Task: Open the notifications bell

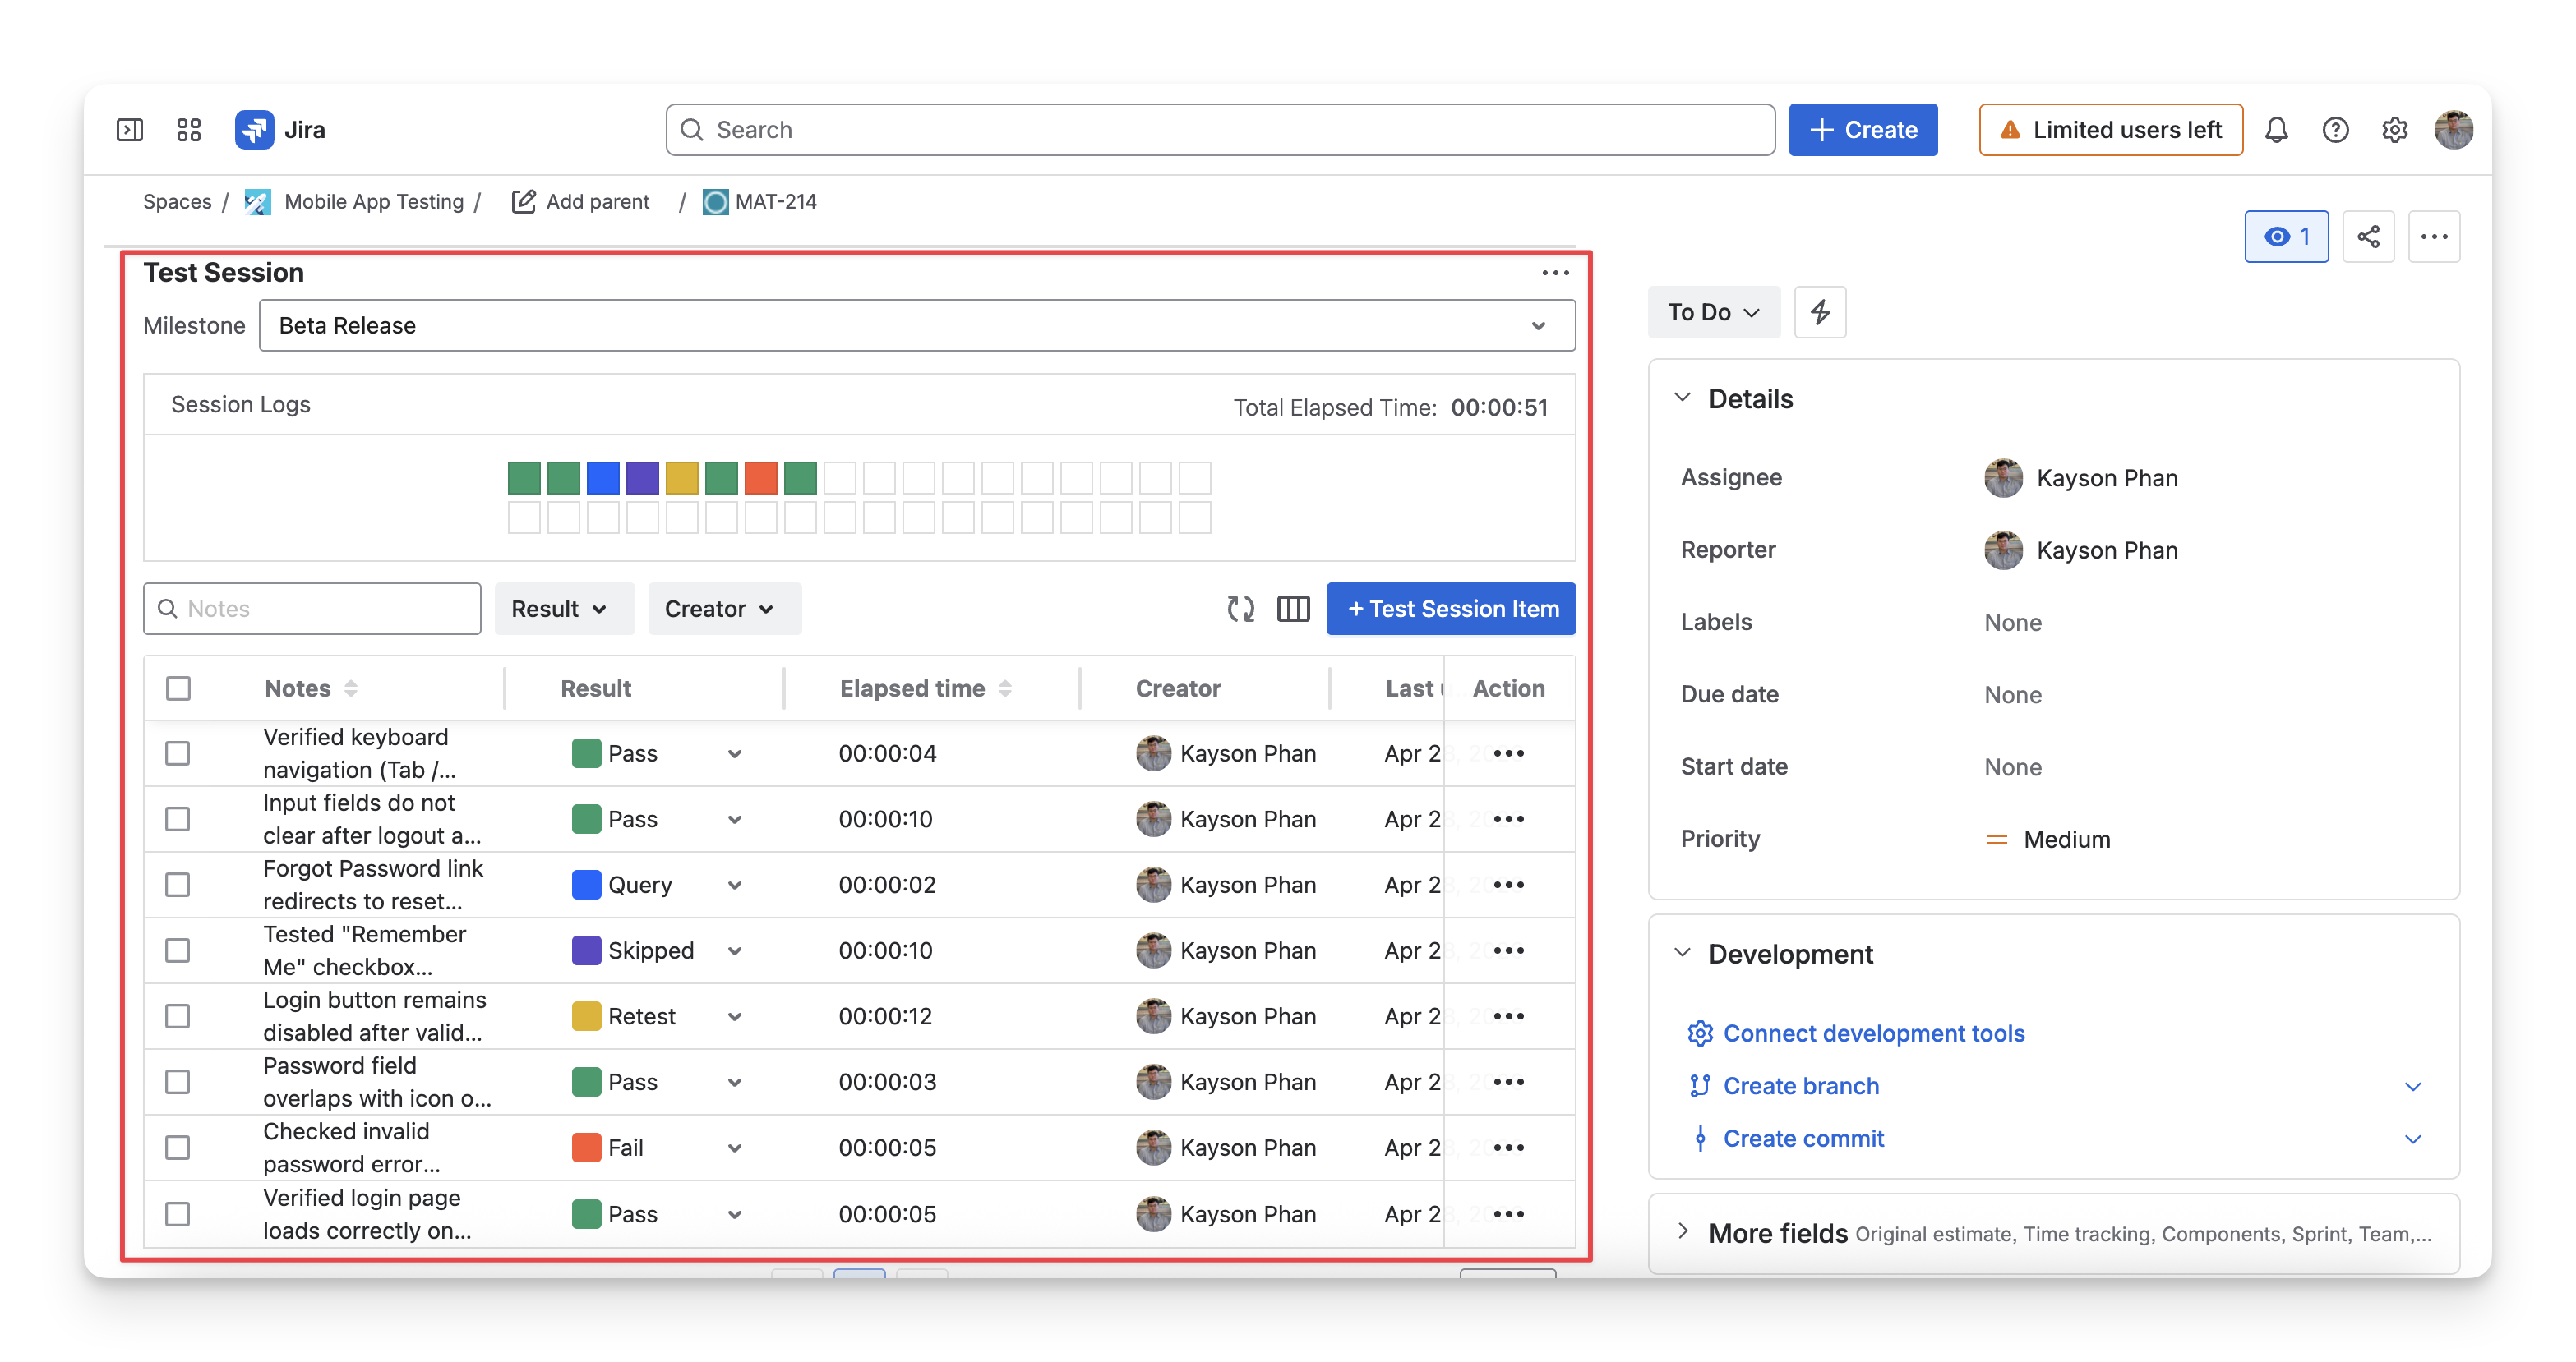Action: click(x=2276, y=130)
